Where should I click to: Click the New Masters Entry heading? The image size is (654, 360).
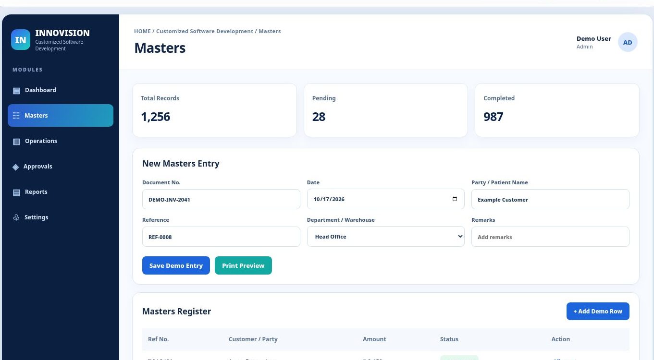(181, 164)
